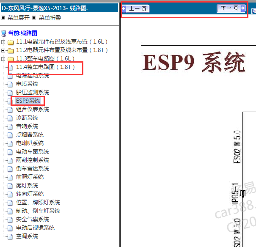Open 音响系统 diagram
The width and height of the screenshot is (256, 247).
tap(27, 126)
